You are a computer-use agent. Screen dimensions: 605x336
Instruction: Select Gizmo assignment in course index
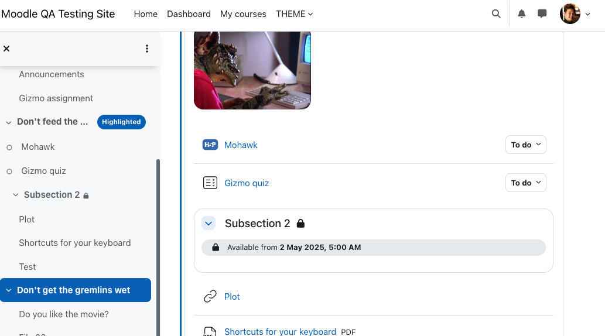[56, 98]
